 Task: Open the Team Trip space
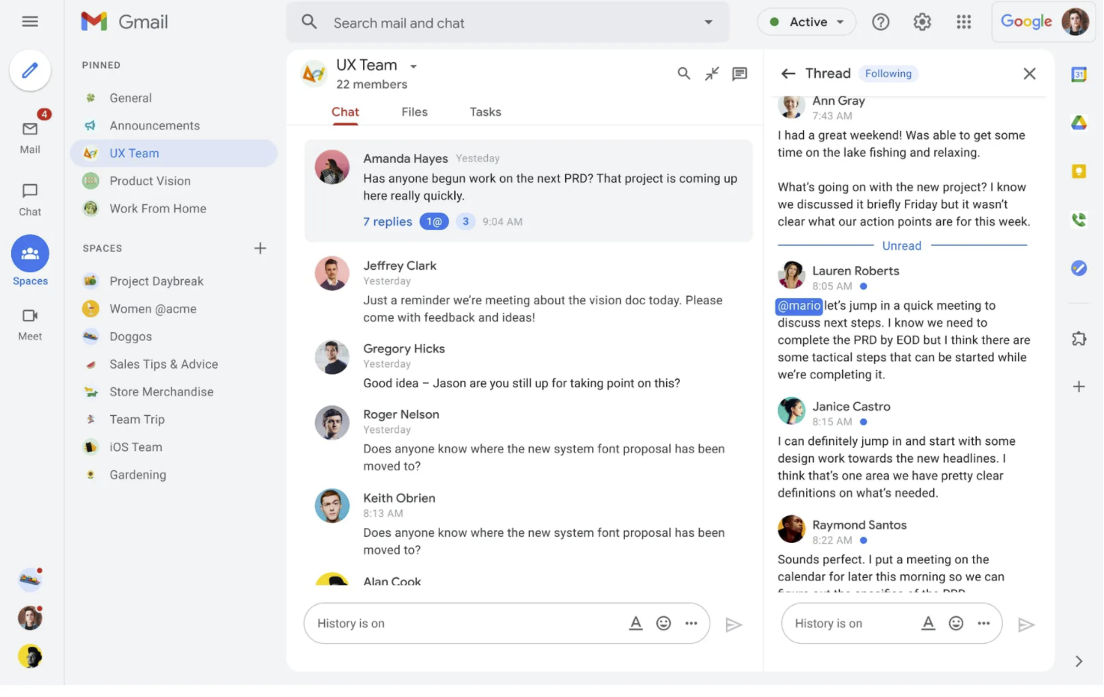174,420
